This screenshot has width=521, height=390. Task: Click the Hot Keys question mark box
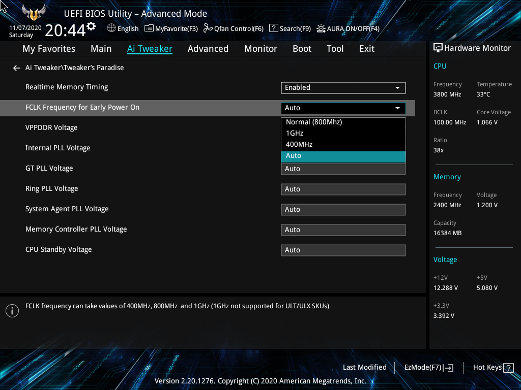coord(508,368)
